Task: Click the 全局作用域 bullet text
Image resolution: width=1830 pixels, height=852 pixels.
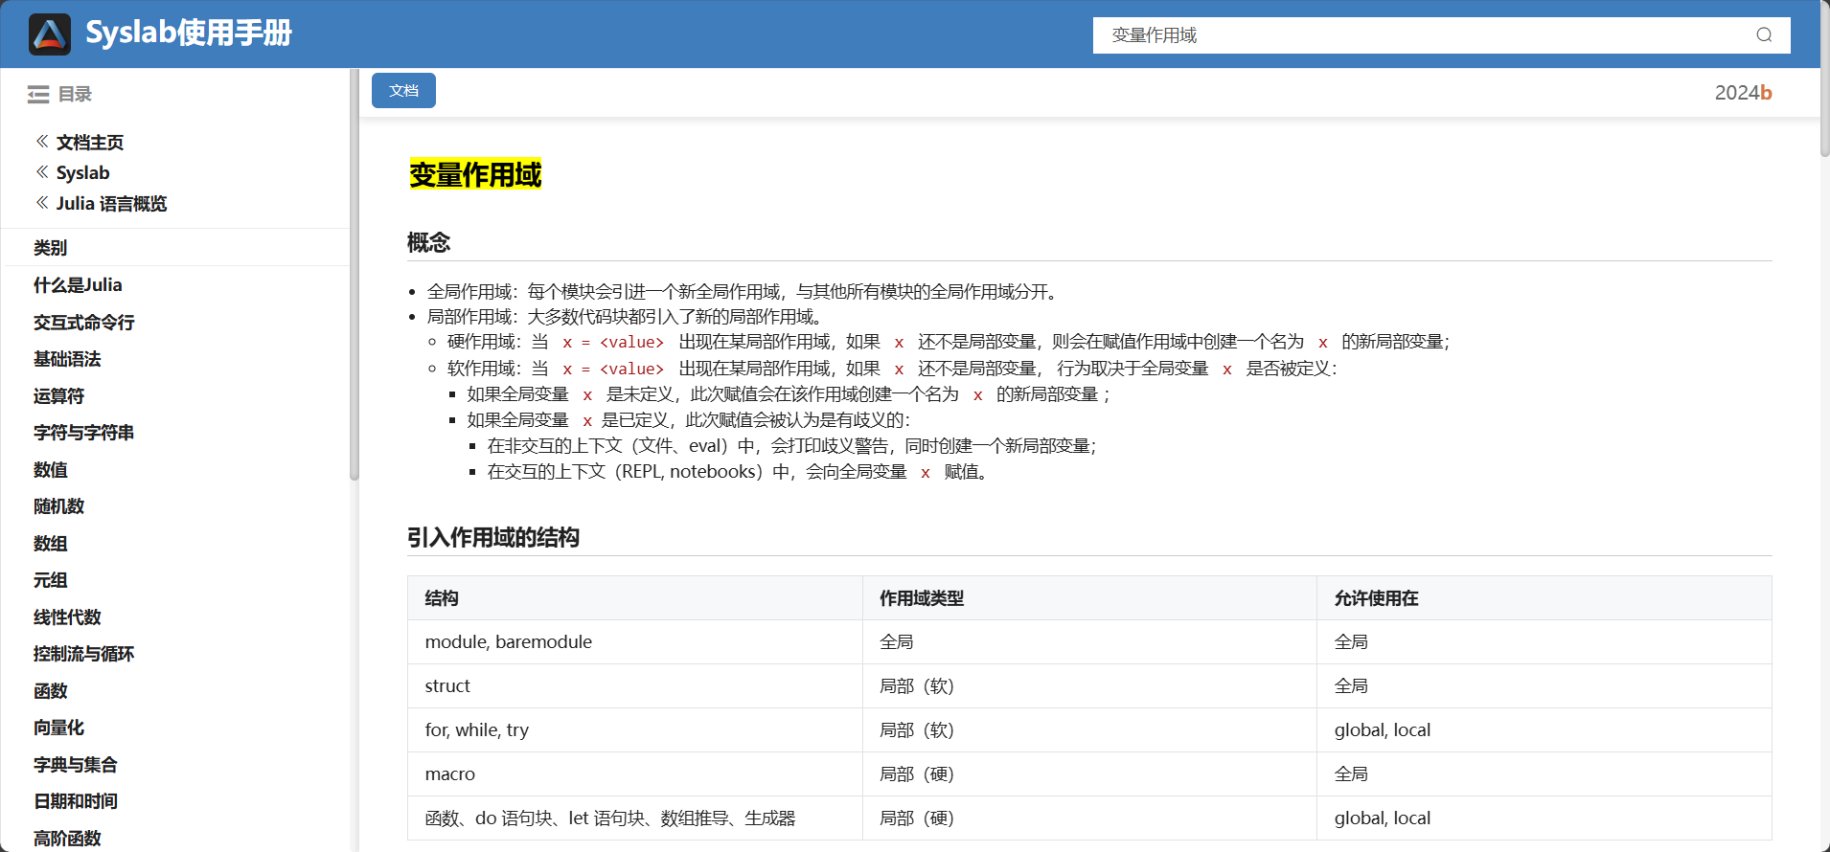Action: coord(745,292)
